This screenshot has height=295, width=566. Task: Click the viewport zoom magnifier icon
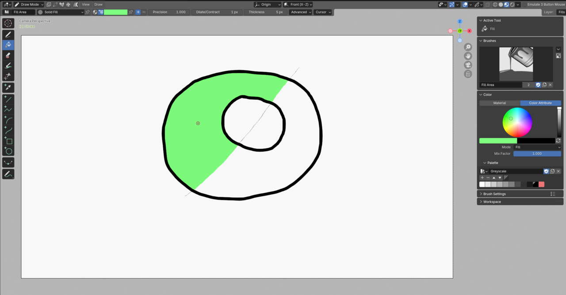(x=468, y=47)
